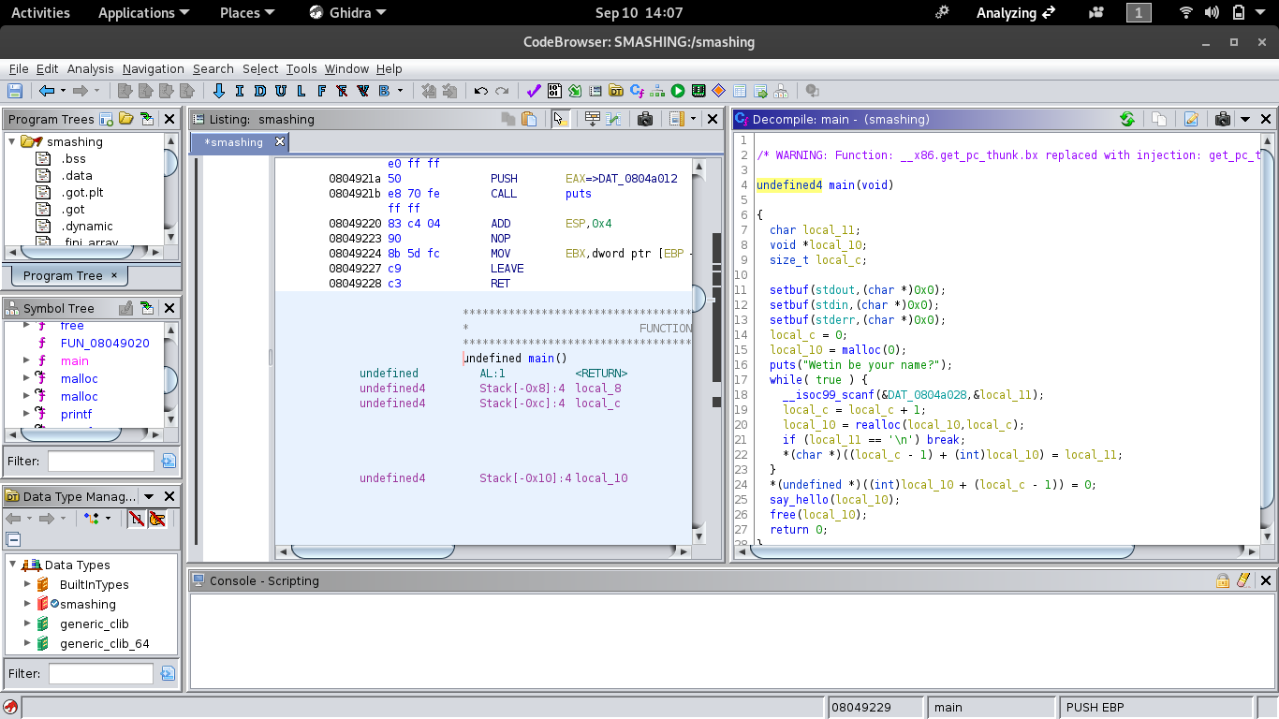Click the Data Type Manager filter input field

coord(101,673)
